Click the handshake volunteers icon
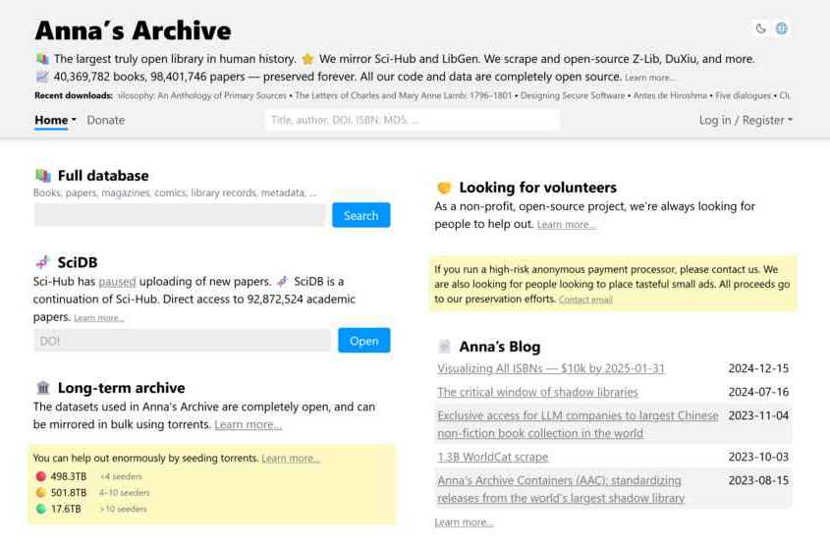Image resolution: width=830 pixels, height=546 pixels. point(444,188)
